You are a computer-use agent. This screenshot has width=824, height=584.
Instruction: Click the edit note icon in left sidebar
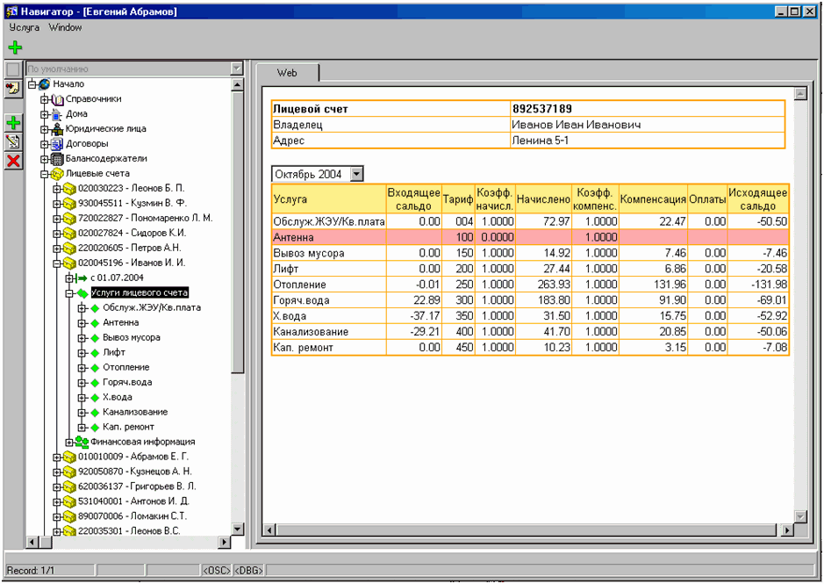[x=13, y=142]
